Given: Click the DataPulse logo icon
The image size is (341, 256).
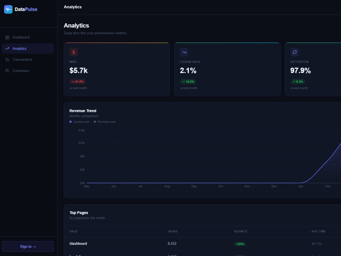Looking at the screenshot, I should coord(8,9).
